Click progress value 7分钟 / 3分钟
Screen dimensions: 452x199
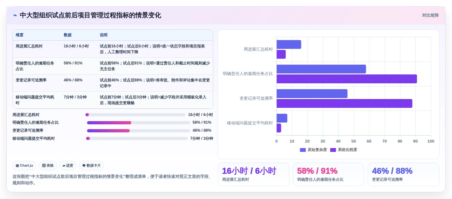tap(202, 138)
